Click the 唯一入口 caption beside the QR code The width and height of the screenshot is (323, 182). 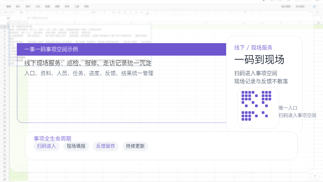pyautogui.click(x=288, y=108)
